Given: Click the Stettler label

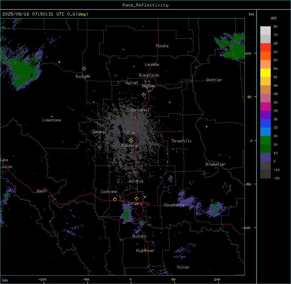Looking at the screenshot, I should click(214, 80).
